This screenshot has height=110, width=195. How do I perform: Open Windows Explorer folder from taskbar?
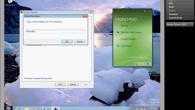point(27,108)
